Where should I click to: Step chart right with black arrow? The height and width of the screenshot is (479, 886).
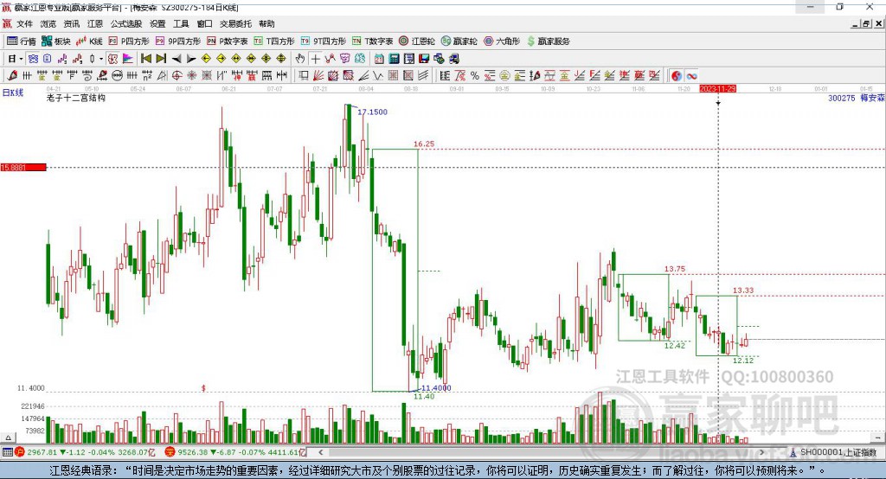191,59
